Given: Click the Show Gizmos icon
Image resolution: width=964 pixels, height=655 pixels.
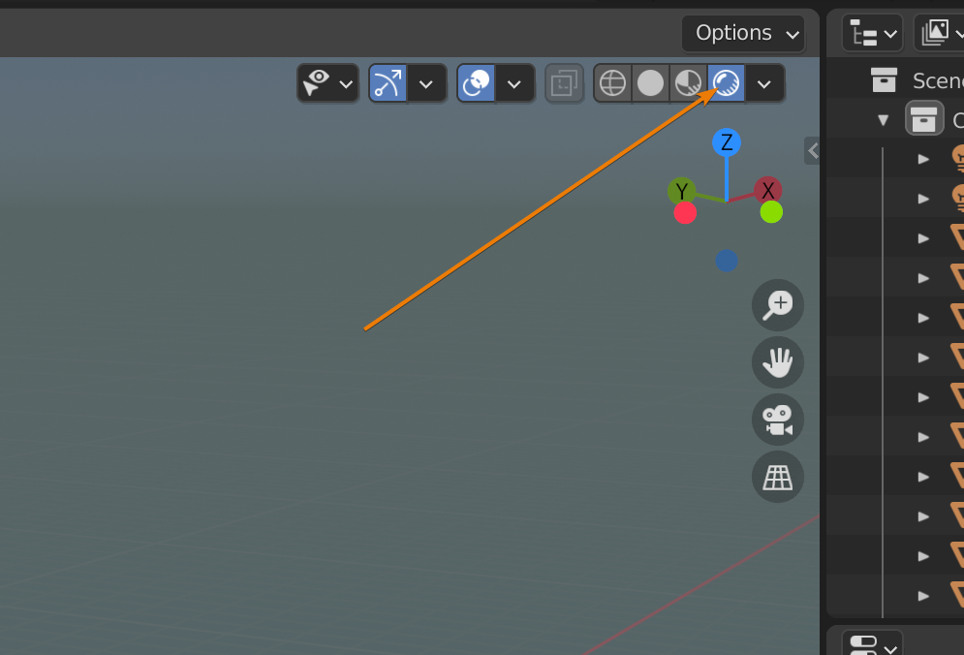Looking at the screenshot, I should tap(317, 82).
